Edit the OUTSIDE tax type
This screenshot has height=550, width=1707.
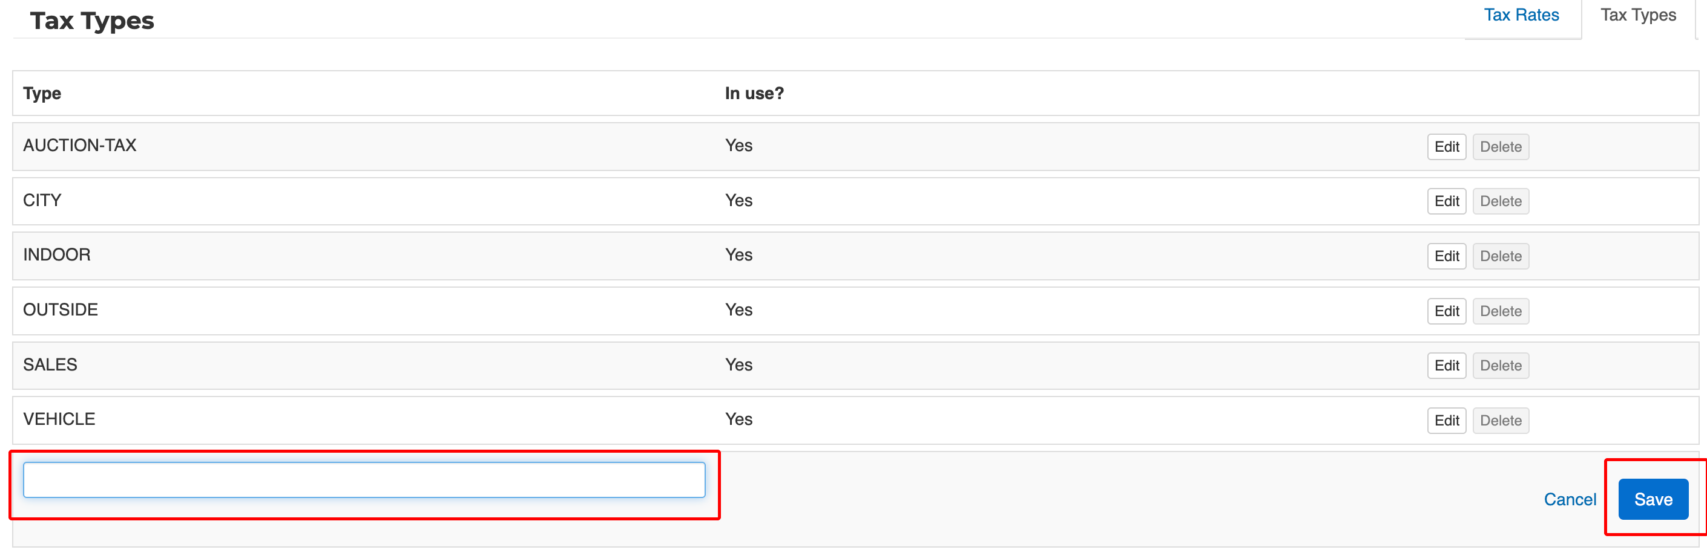[1446, 311]
